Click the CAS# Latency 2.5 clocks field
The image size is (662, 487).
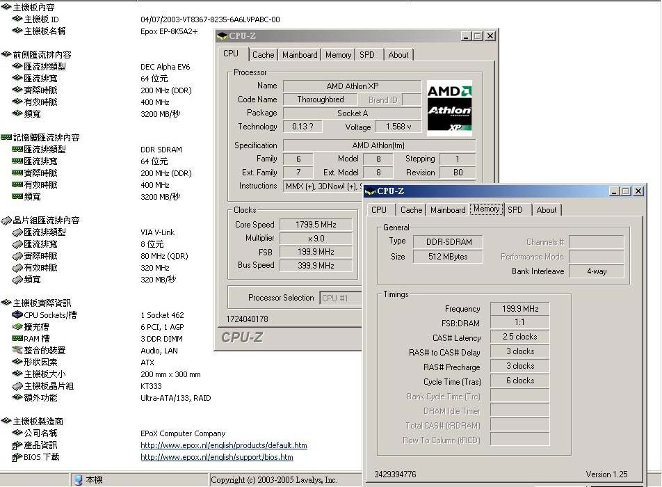519,337
